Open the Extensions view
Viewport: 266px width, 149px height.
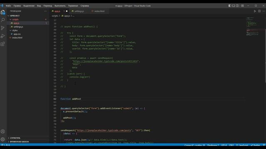3,44
